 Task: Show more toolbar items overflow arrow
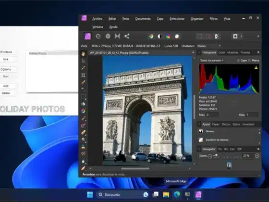[x=258, y=37]
